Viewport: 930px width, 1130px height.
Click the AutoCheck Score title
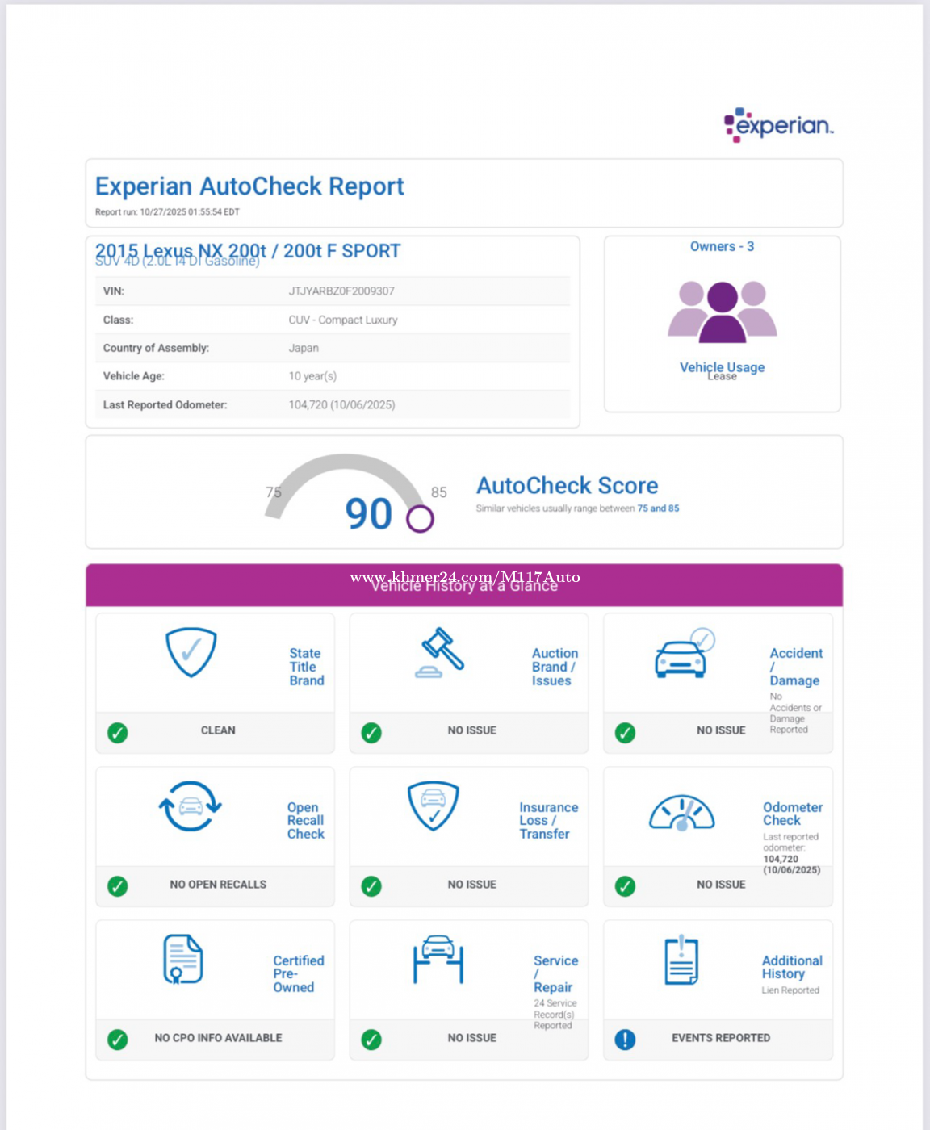567,486
